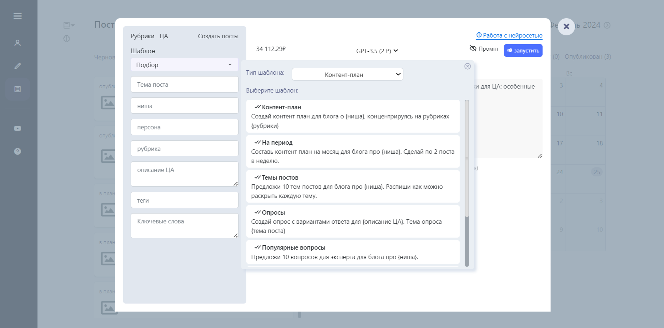Click into the рубрика input field

point(184,149)
